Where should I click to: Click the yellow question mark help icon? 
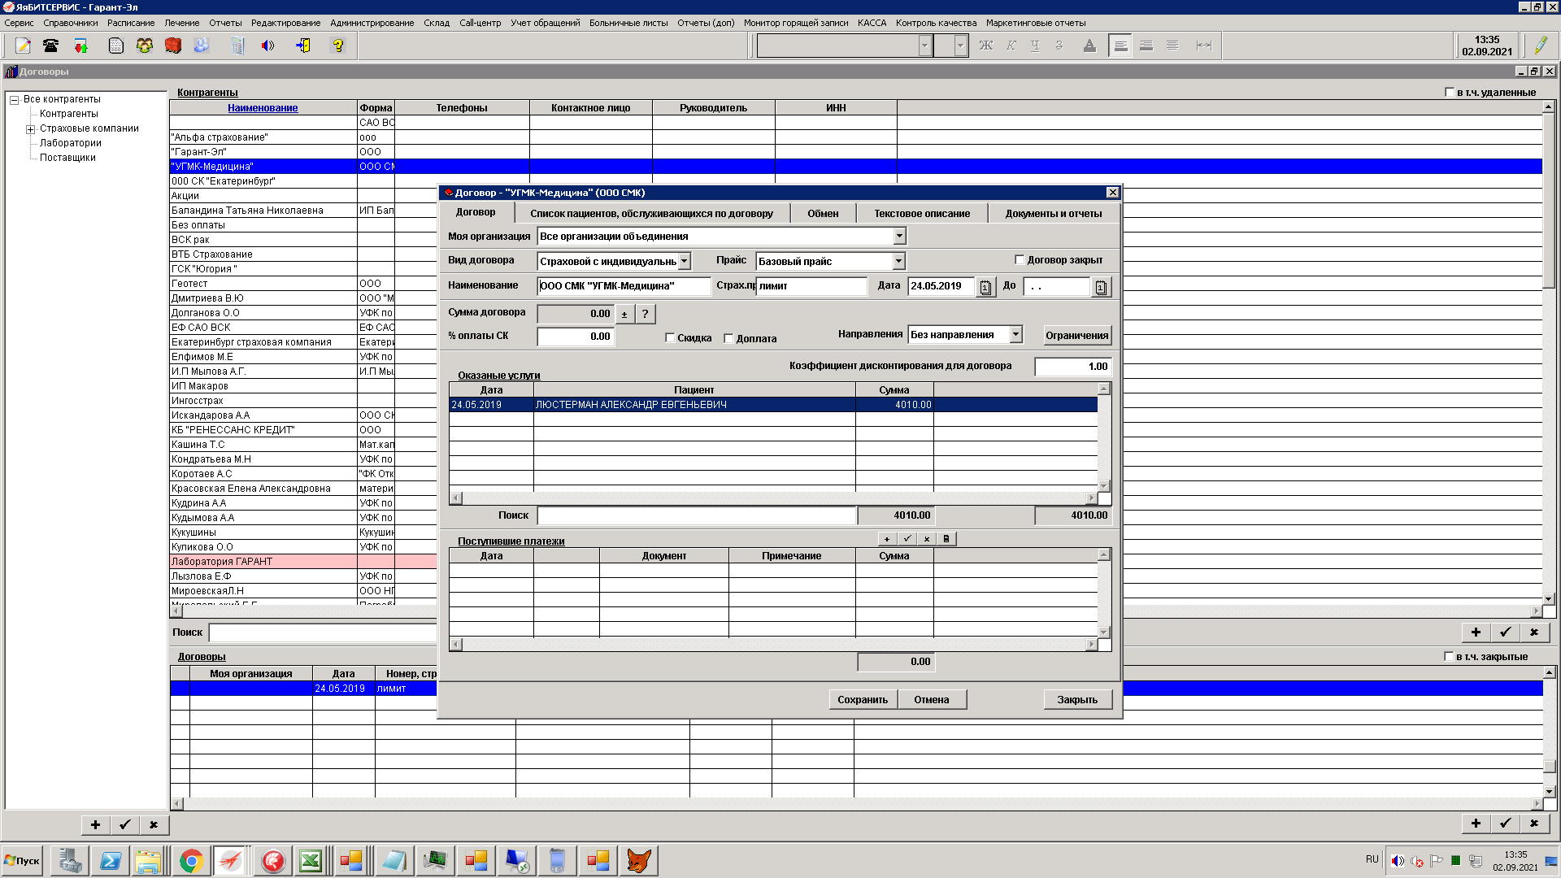pos(338,46)
